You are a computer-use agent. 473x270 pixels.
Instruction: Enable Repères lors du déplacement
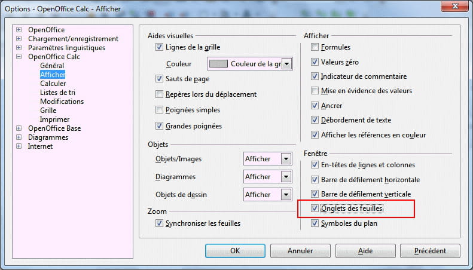click(159, 94)
